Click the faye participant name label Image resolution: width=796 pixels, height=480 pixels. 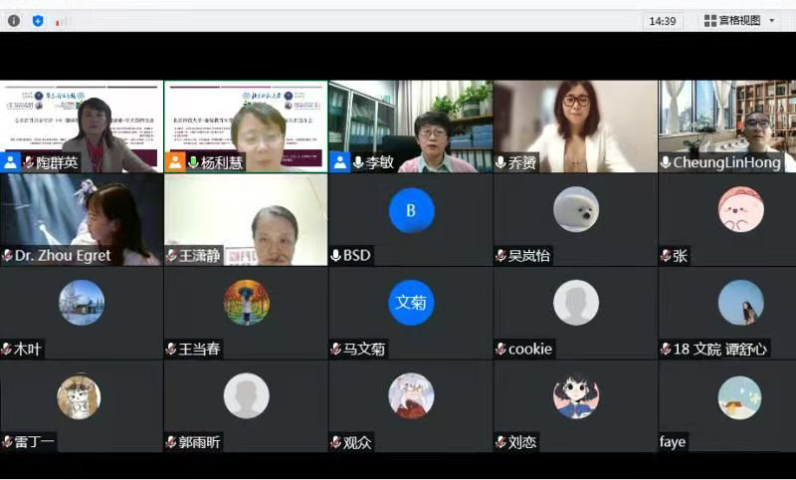(x=673, y=442)
